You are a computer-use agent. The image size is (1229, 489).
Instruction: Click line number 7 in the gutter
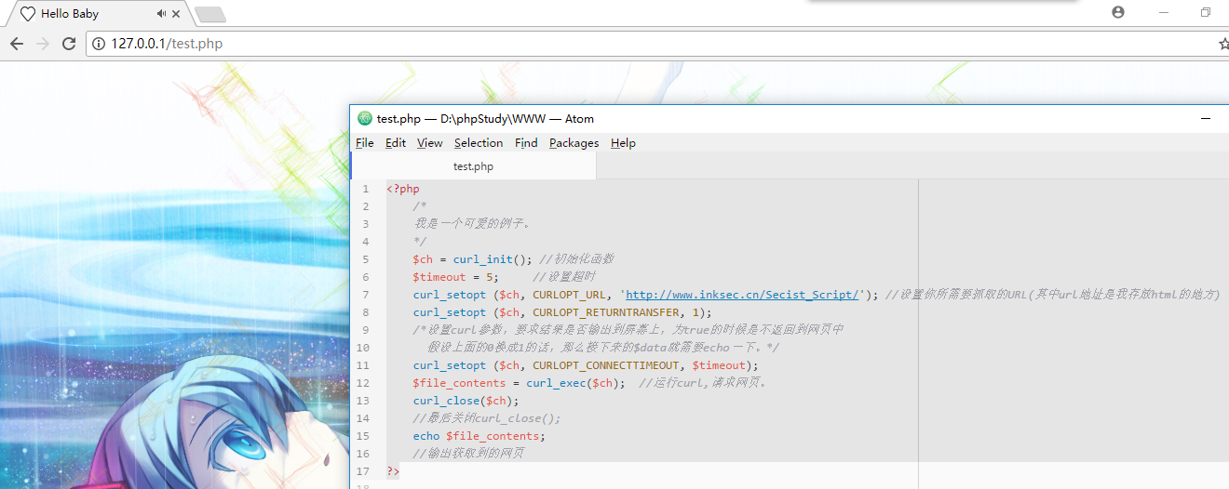point(366,295)
